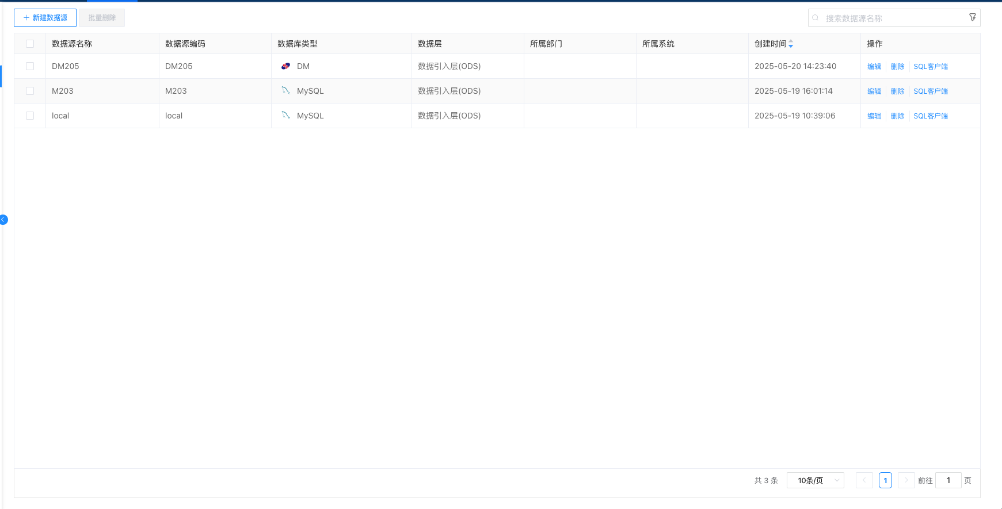
Task: Click 编辑 link for DM205
Action: coord(874,67)
